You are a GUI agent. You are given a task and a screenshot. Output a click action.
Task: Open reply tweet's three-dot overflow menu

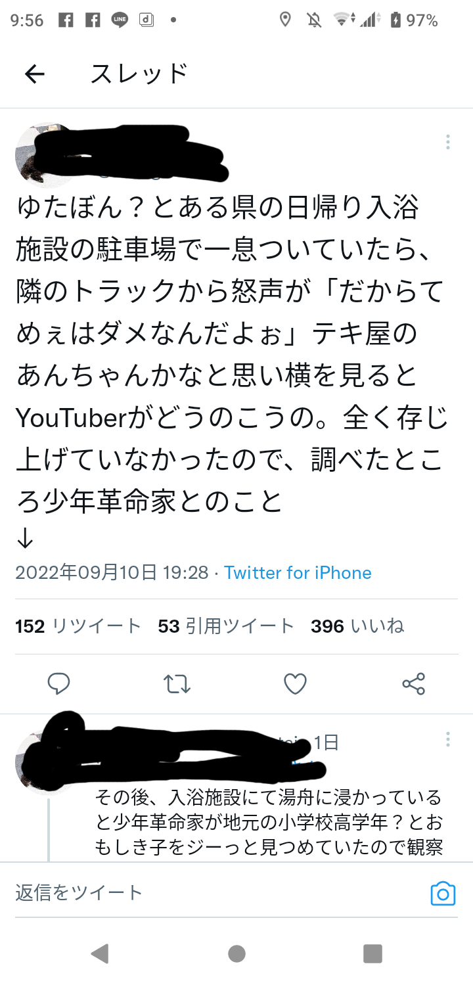point(447,740)
